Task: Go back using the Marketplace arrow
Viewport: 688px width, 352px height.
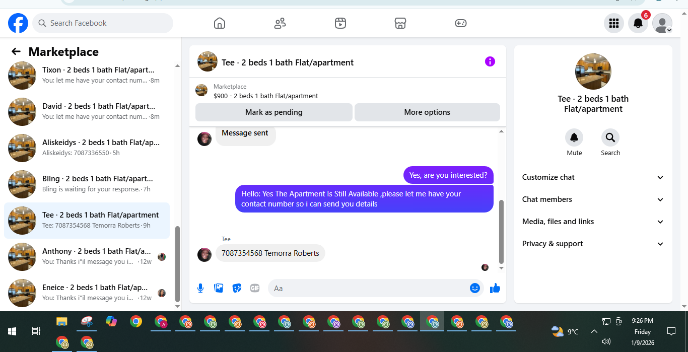Action: (16, 51)
